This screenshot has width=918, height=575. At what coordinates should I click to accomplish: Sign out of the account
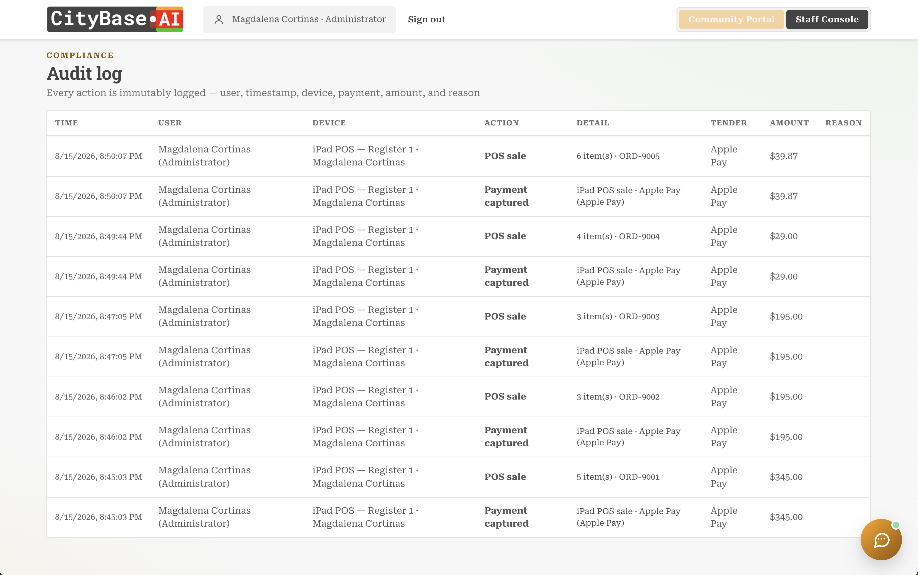coord(426,19)
